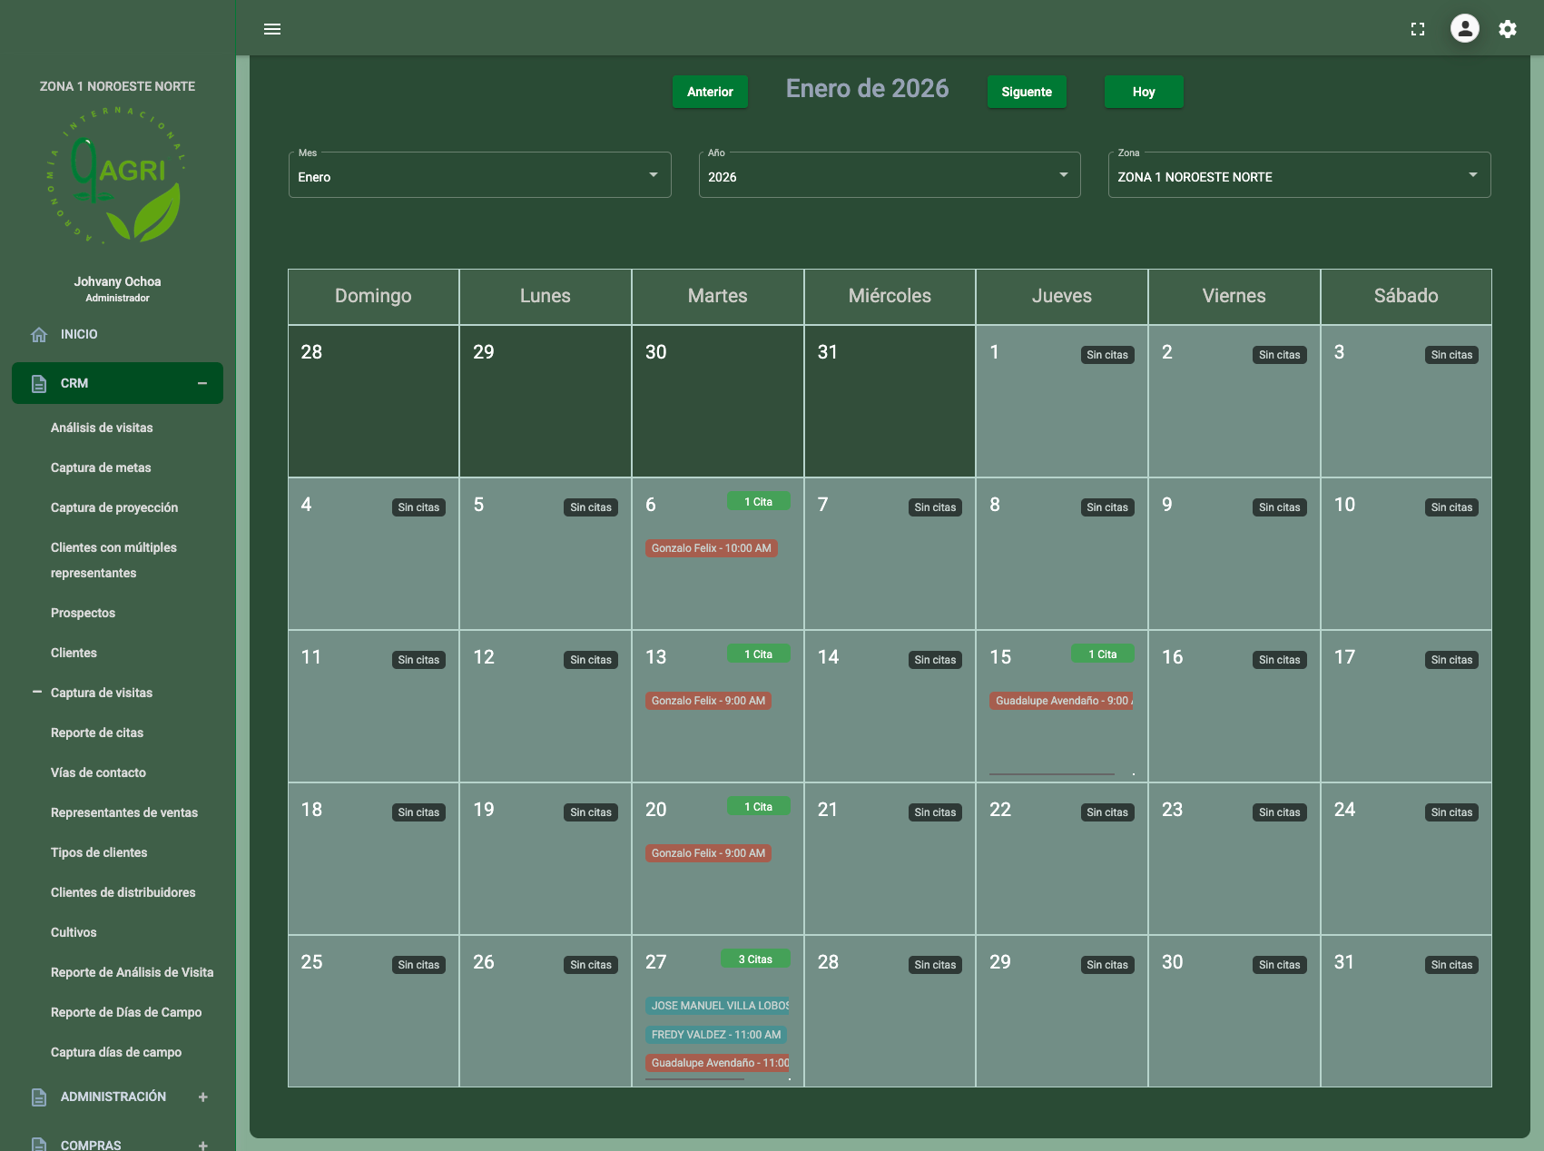Collapse the Captura de visitas submenu
Screen dimensions: 1544x1151
37,693
